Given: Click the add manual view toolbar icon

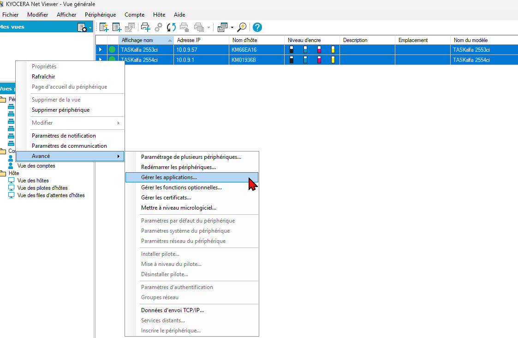Looking at the screenshot, I should click(117, 27).
